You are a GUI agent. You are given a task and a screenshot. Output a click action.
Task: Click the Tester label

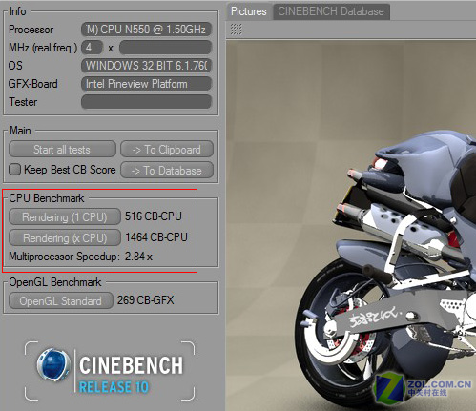23,102
